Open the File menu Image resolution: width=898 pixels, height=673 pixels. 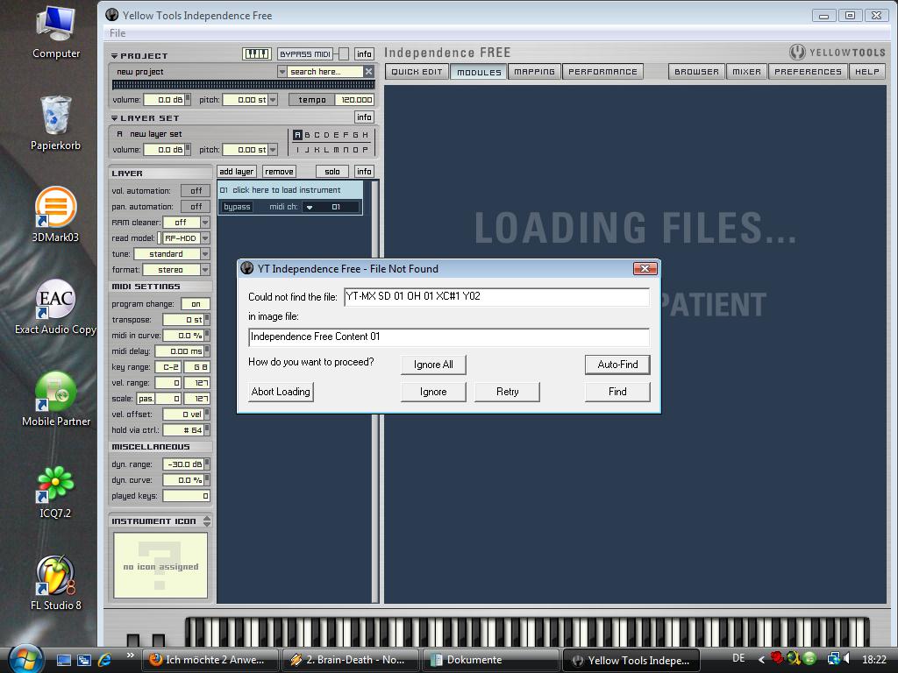point(118,33)
